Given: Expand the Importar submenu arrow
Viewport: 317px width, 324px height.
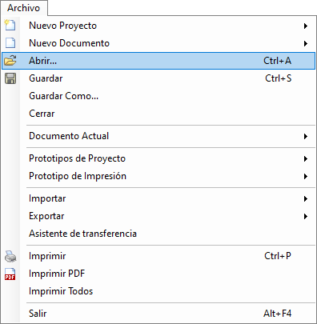Looking at the screenshot, I should 306,198.
